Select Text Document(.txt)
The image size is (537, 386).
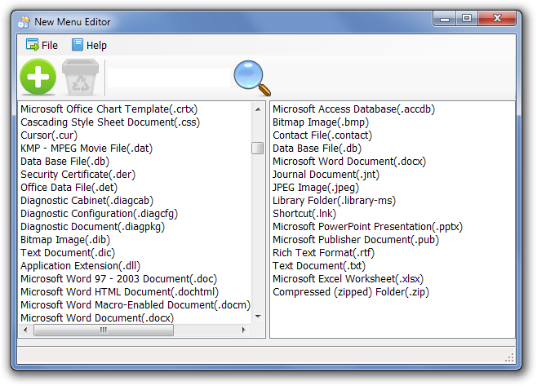[x=319, y=265]
